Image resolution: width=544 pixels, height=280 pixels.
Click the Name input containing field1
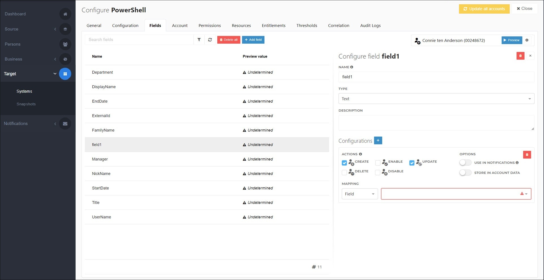[436, 77]
